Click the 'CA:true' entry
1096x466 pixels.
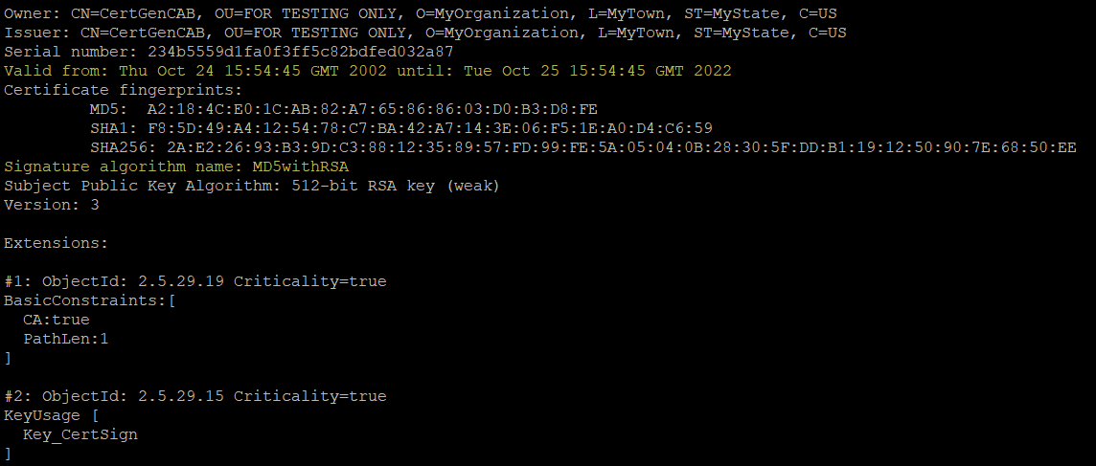pyautogui.click(x=57, y=320)
